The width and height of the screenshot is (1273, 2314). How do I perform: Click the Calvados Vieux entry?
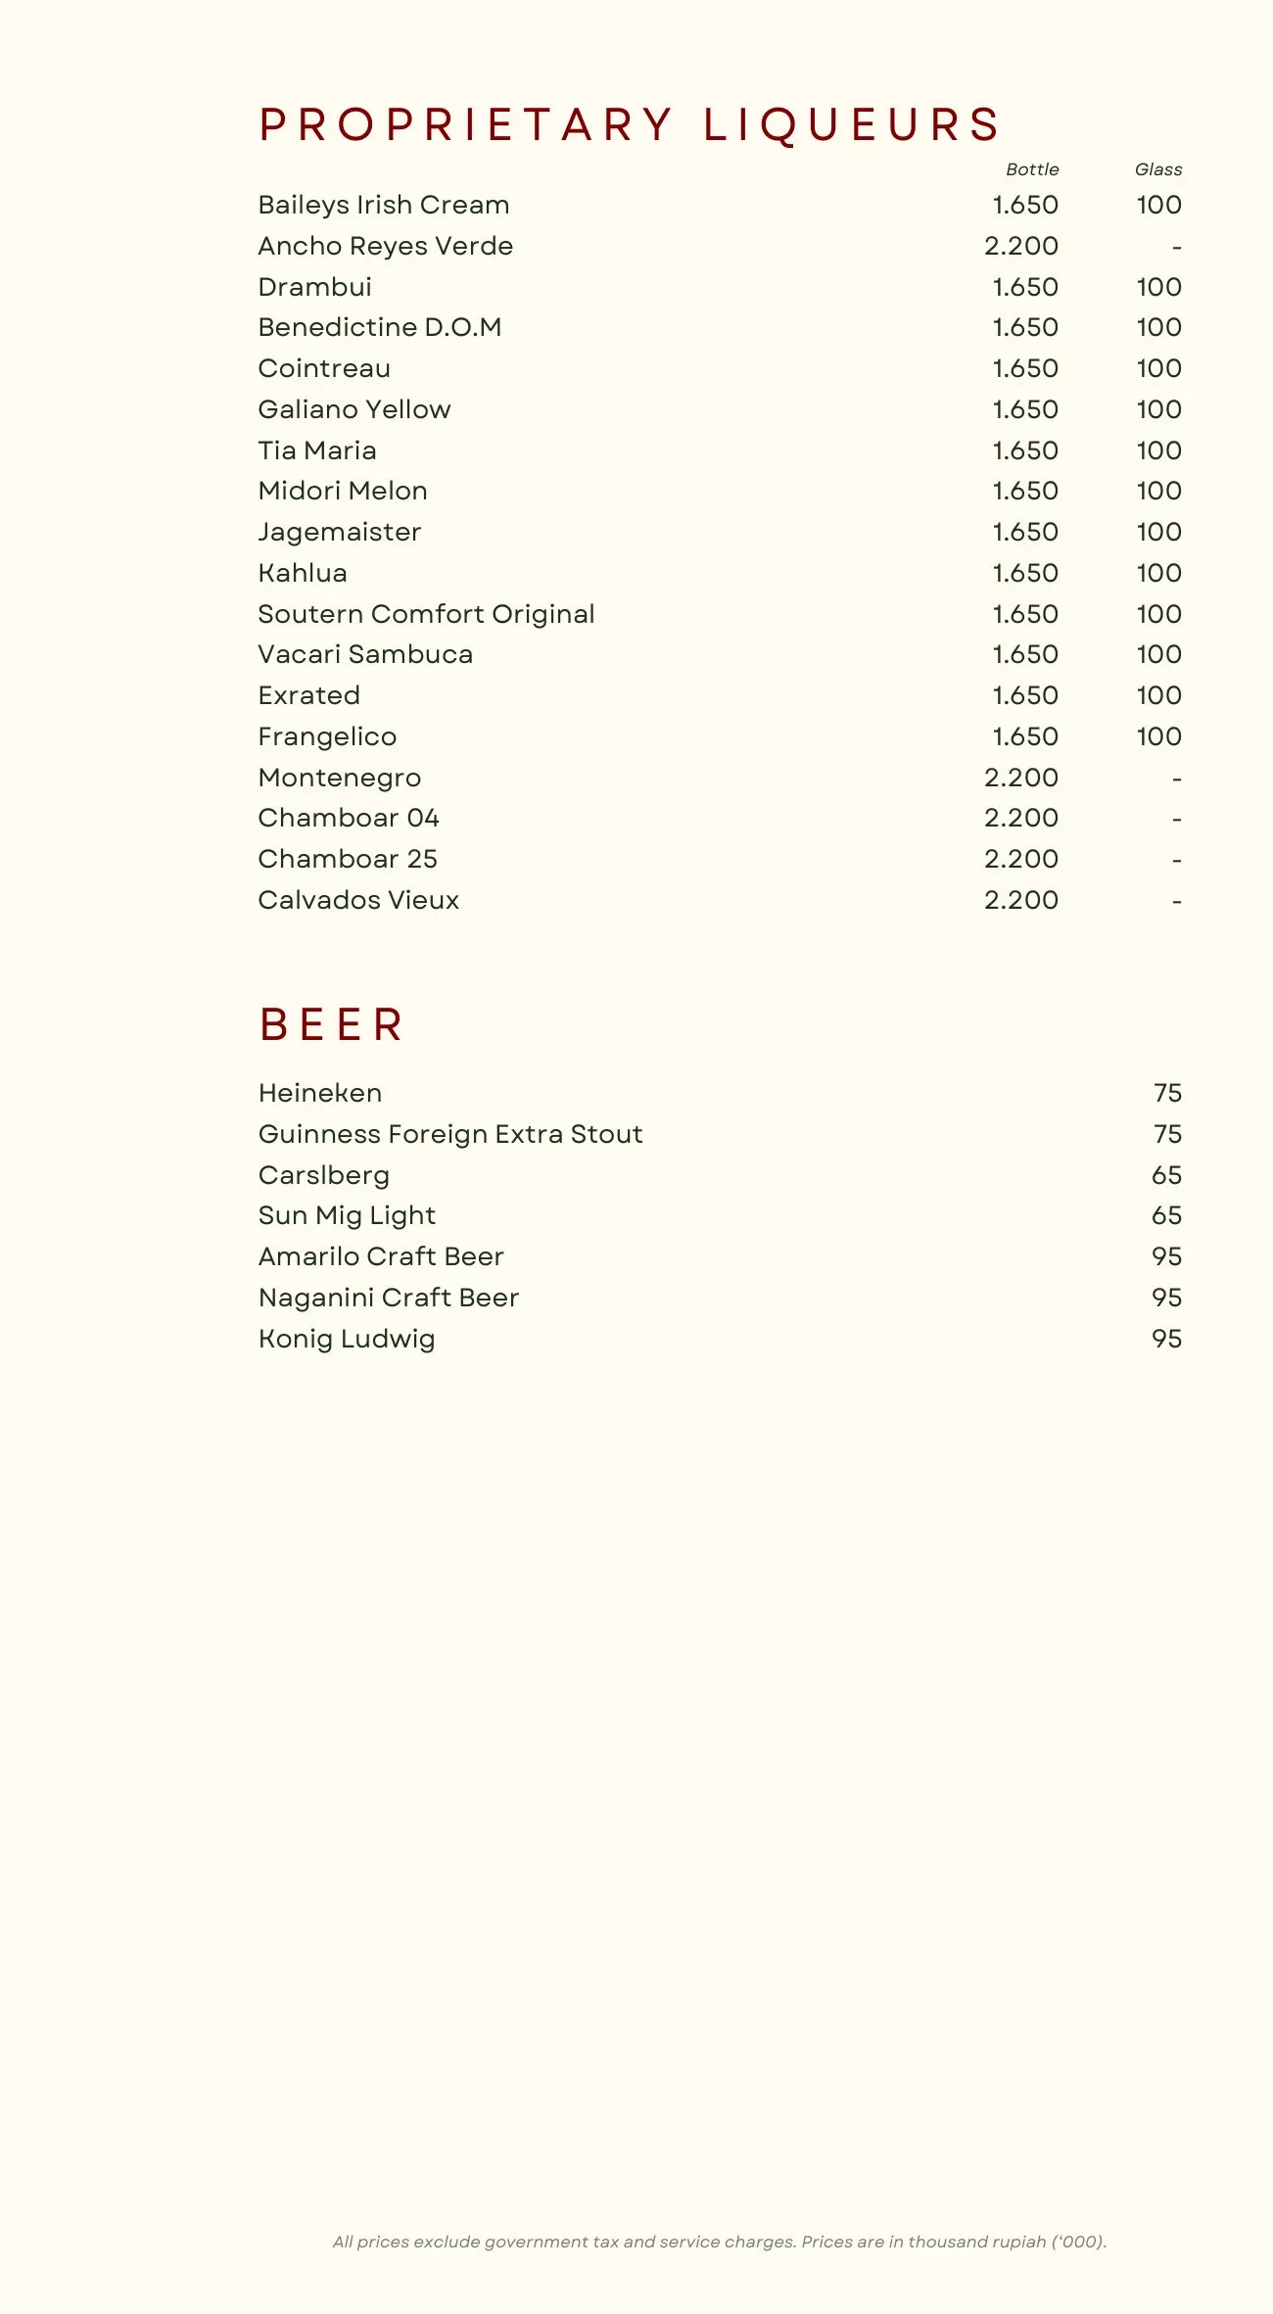click(x=358, y=900)
